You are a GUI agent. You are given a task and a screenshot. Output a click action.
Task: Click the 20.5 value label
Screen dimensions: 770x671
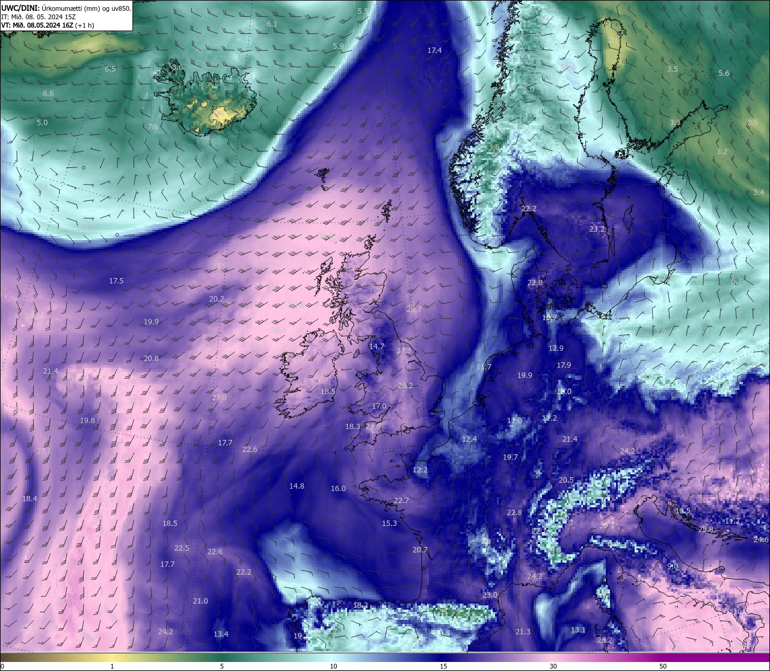(566, 480)
